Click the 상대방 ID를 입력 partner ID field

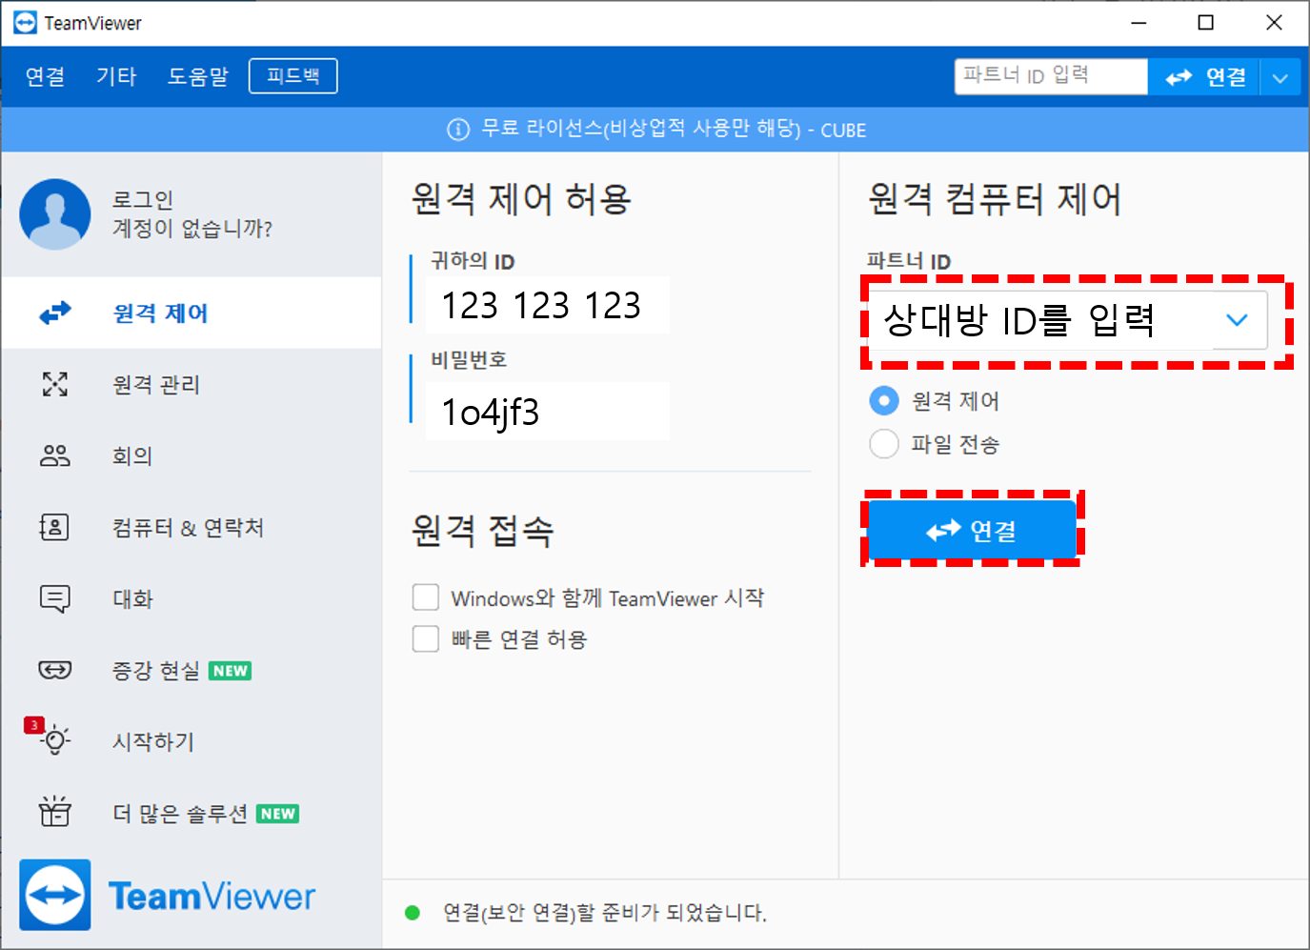click(x=1067, y=320)
